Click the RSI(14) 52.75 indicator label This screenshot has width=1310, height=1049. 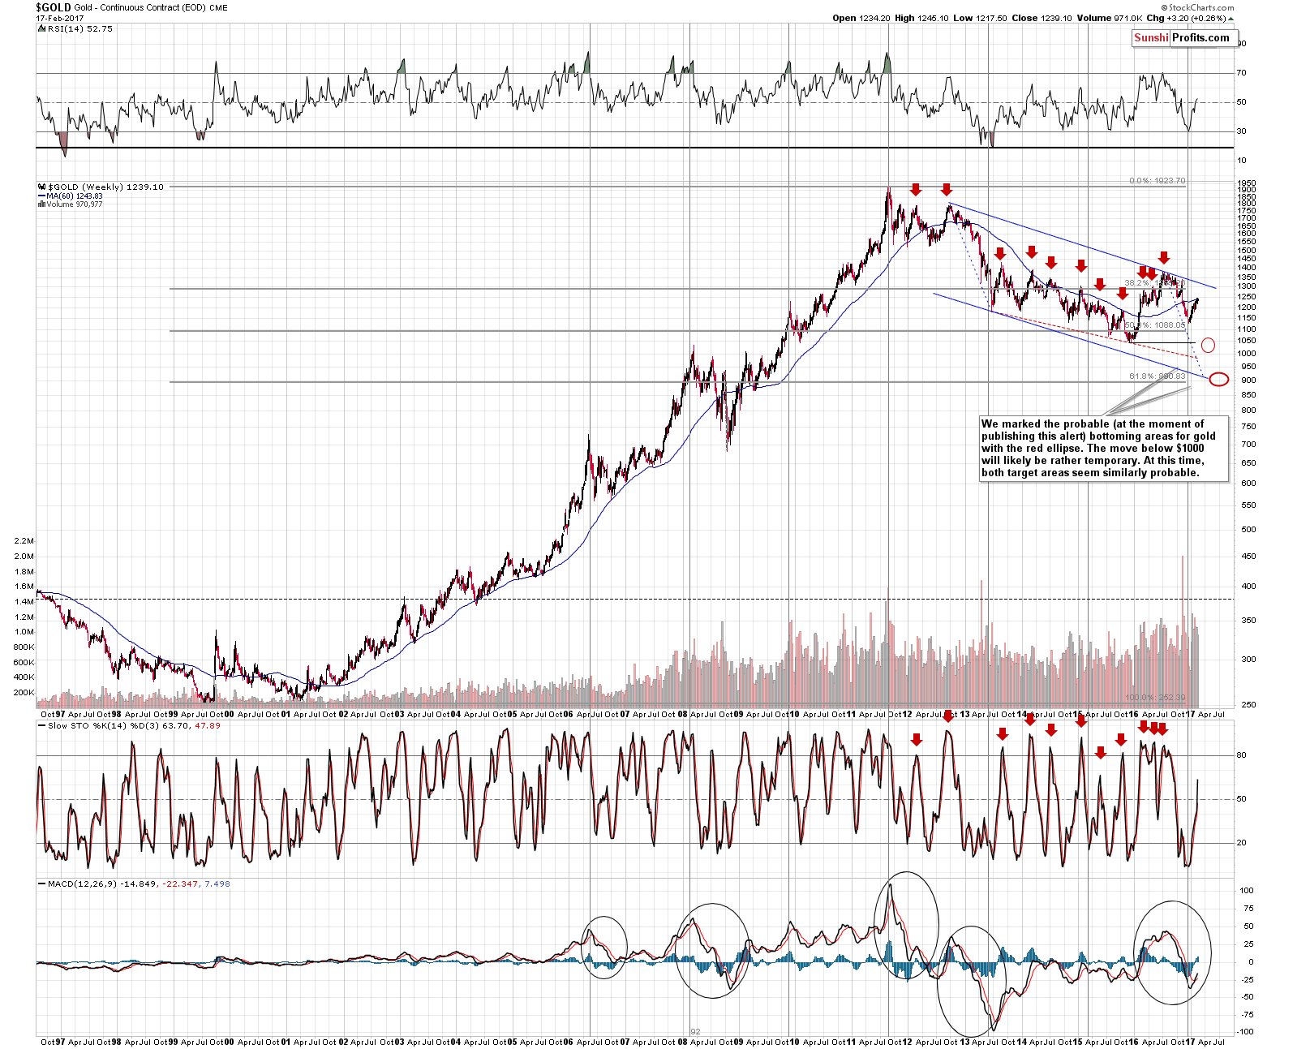point(80,28)
